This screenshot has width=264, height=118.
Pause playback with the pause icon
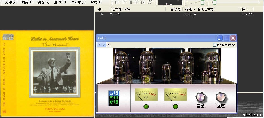pyautogui.click(x=130, y=2)
